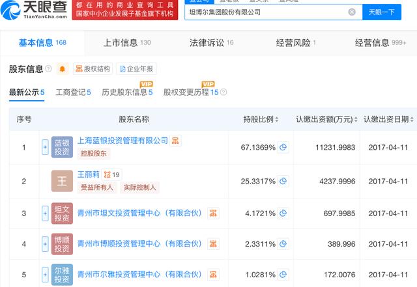The height and width of the screenshot is (287, 417).
Task: Switch to the 工商登记 sub-tab
Action: point(73,92)
